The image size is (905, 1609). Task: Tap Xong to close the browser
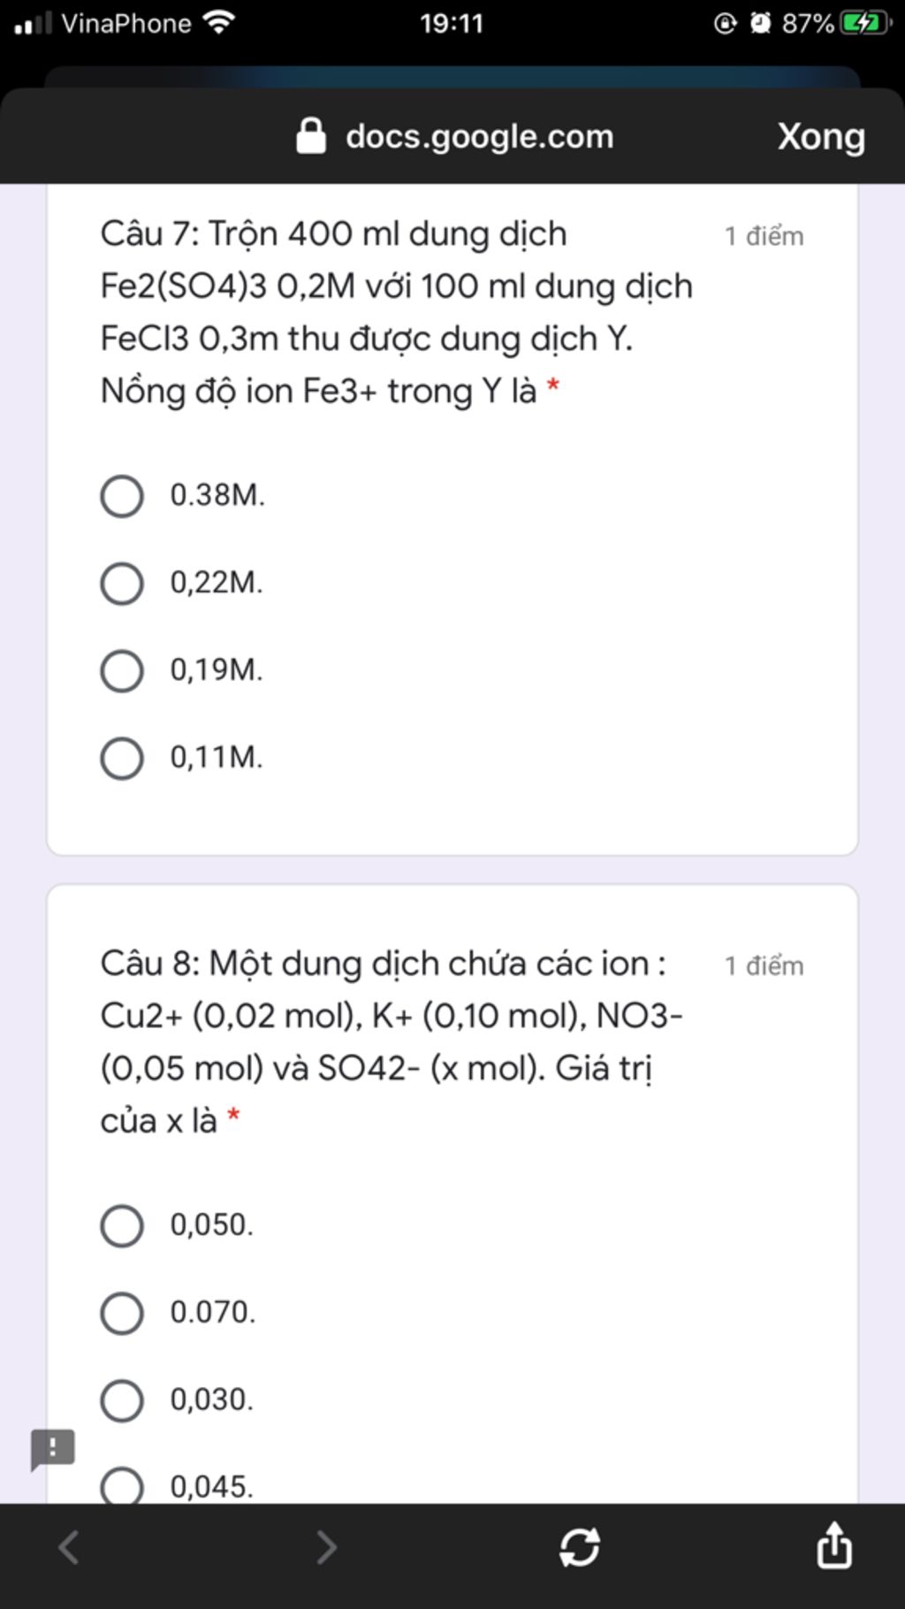coord(821,137)
